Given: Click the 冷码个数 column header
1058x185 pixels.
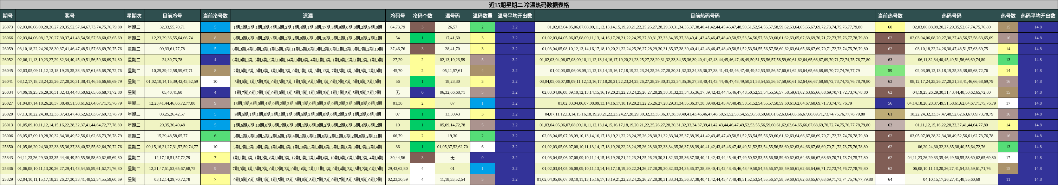Looking at the screenshot, I should (422, 15).
